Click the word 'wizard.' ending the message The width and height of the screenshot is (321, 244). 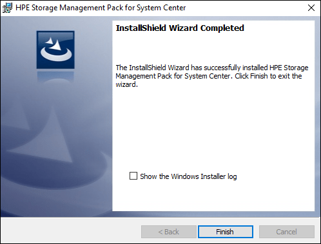pyautogui.click(x=126, y=84)
